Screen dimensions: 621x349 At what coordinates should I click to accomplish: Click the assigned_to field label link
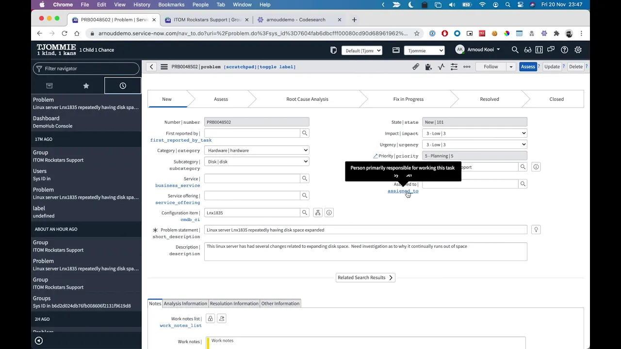(x=403, y=191)
